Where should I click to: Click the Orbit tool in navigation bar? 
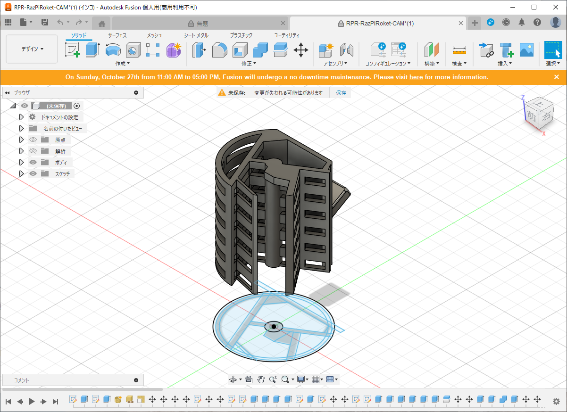[233, 379]
